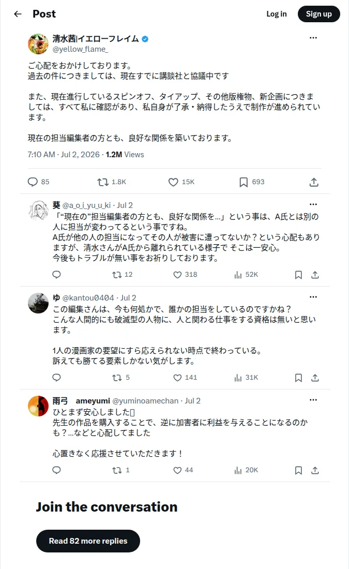Image resolution: width=349 pixels, height=569 pixels.
Task: Open reply icon showing 85 replies
Action: [x=33, y=182]
